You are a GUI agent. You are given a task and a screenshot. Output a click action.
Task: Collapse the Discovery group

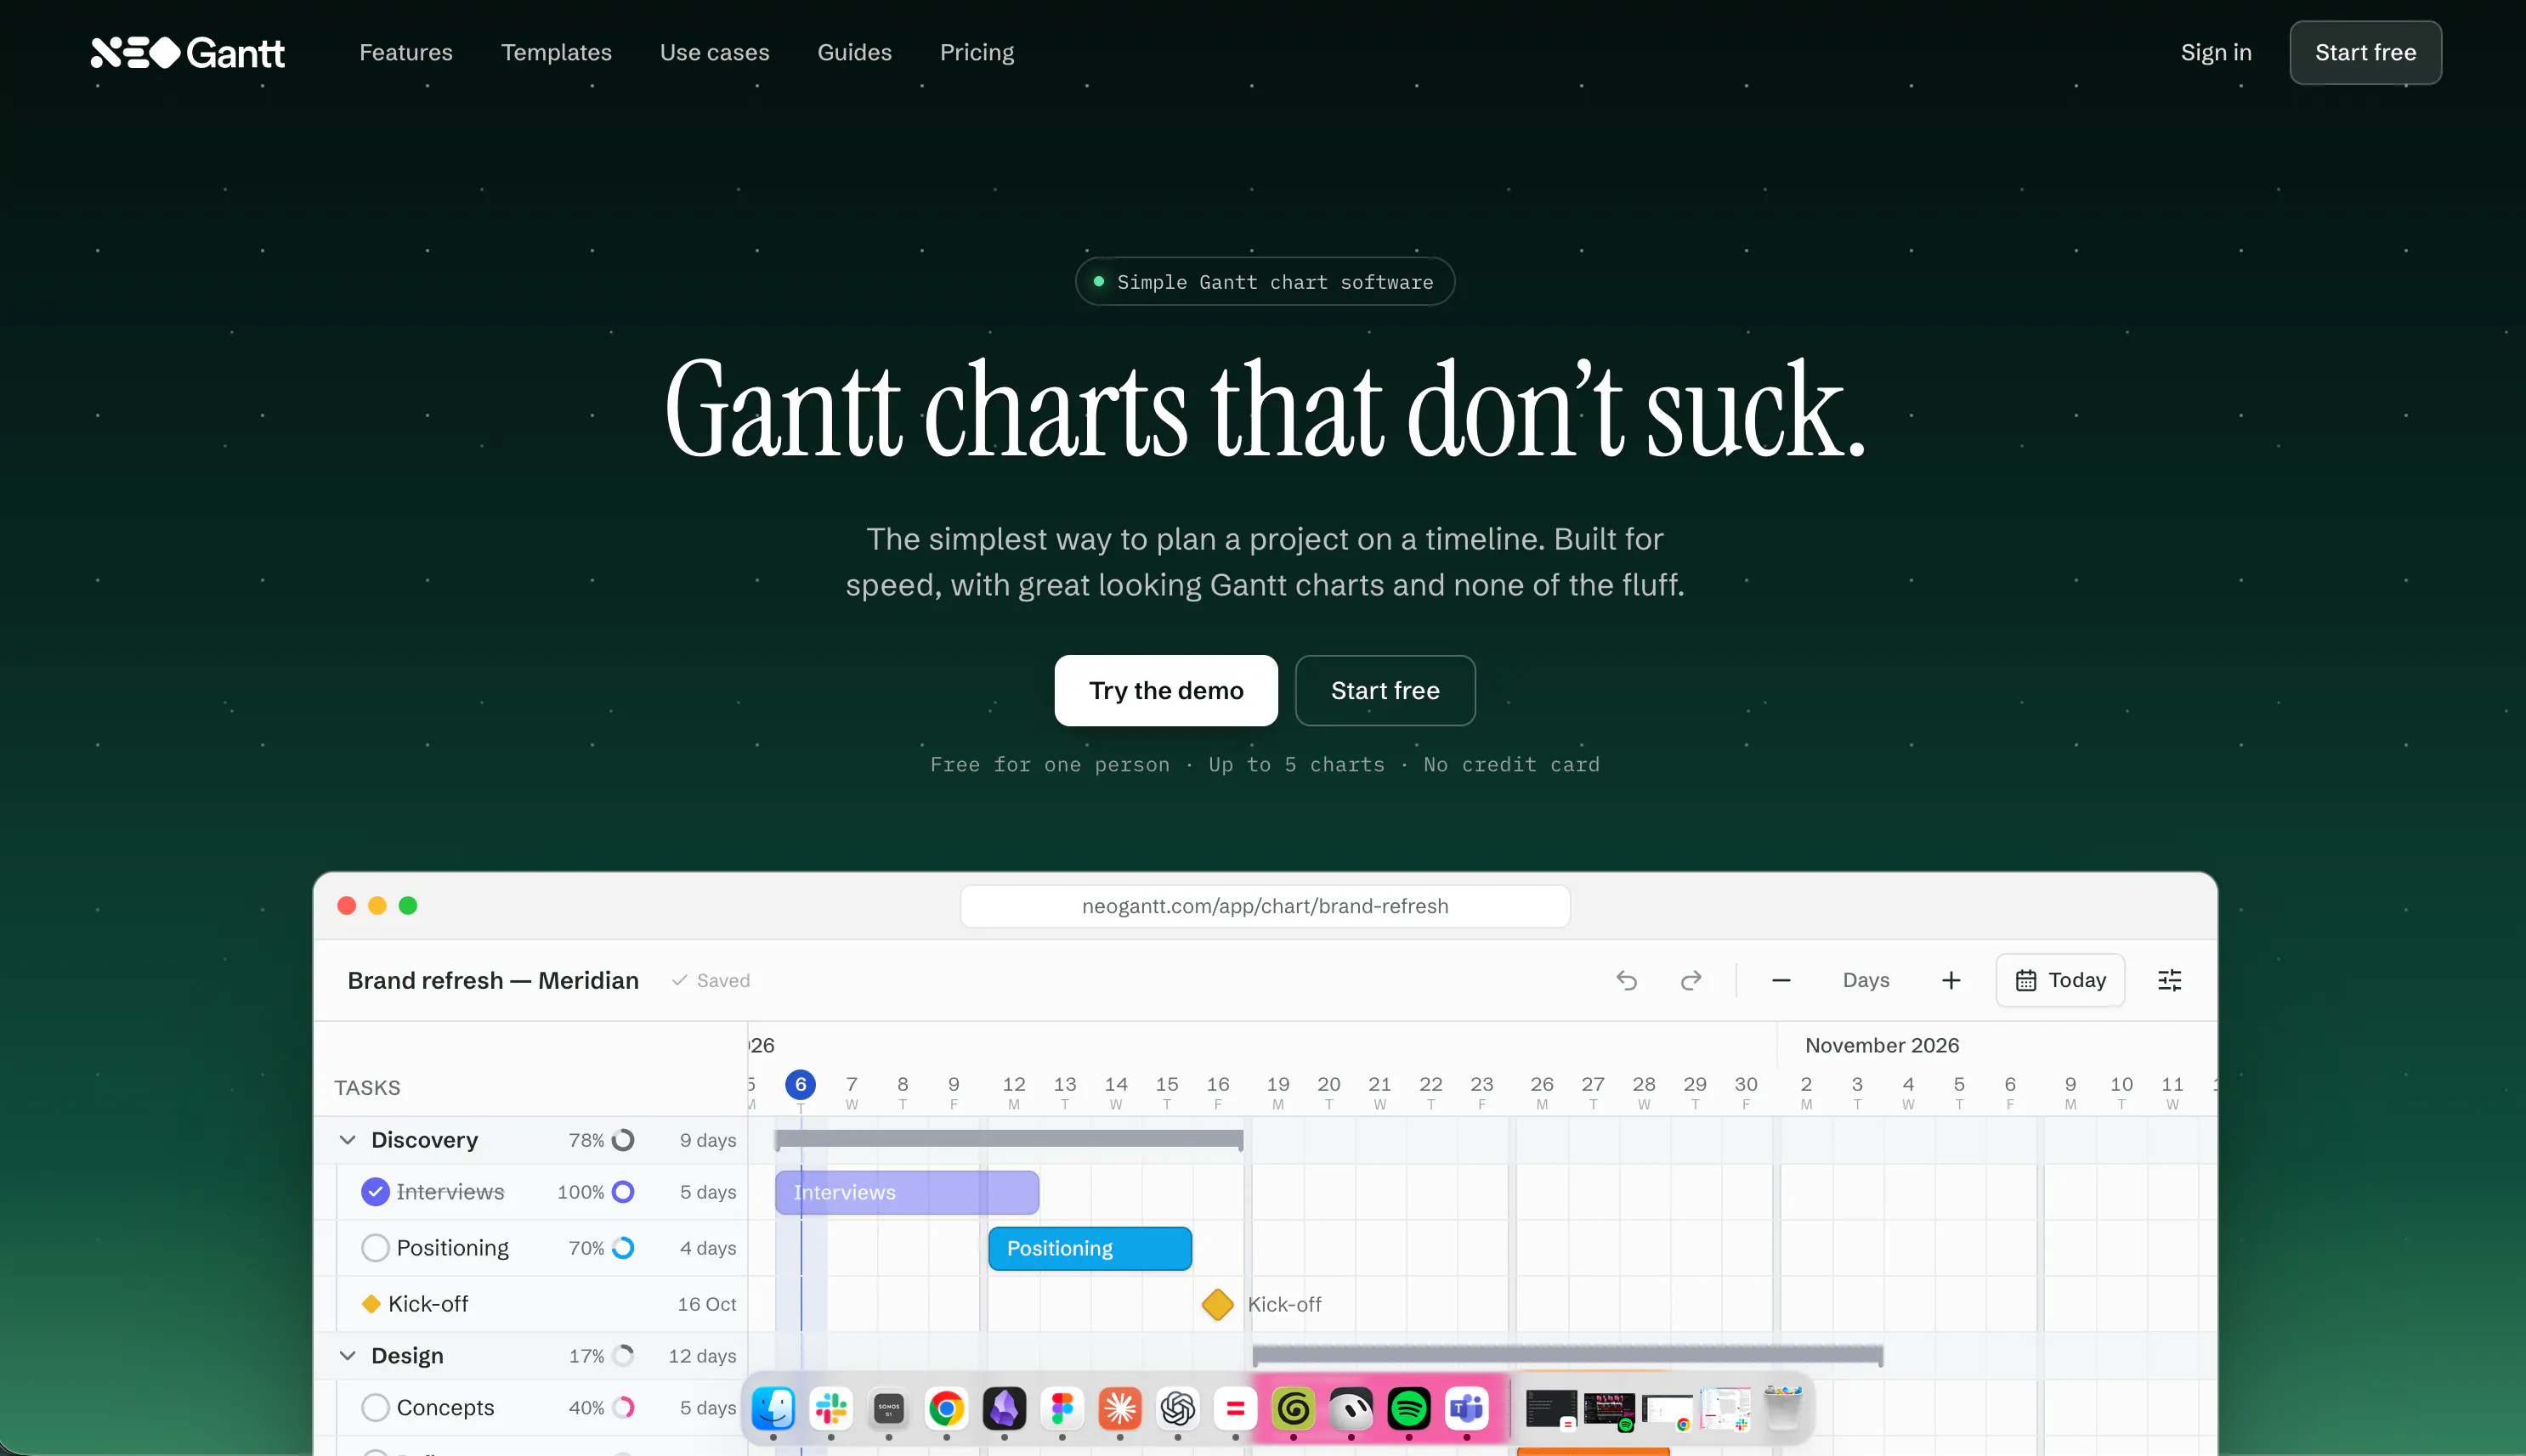(347, 1140)
